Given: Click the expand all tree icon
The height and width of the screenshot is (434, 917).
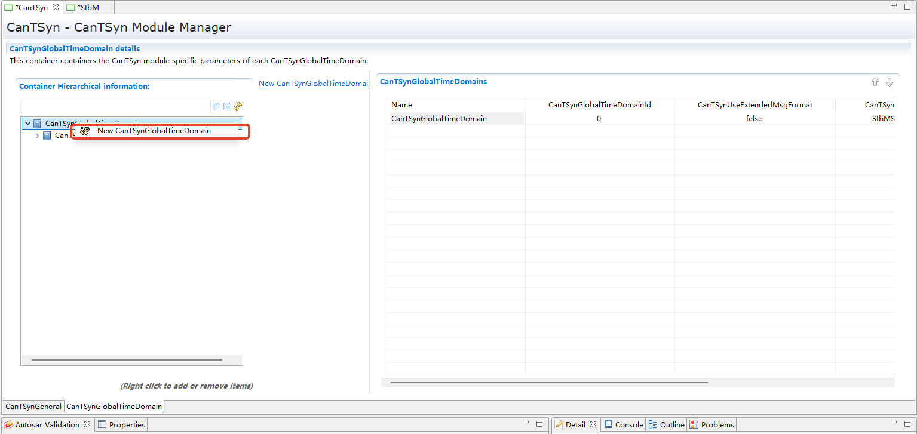Looking at the screenshot, I should (227, 107).
